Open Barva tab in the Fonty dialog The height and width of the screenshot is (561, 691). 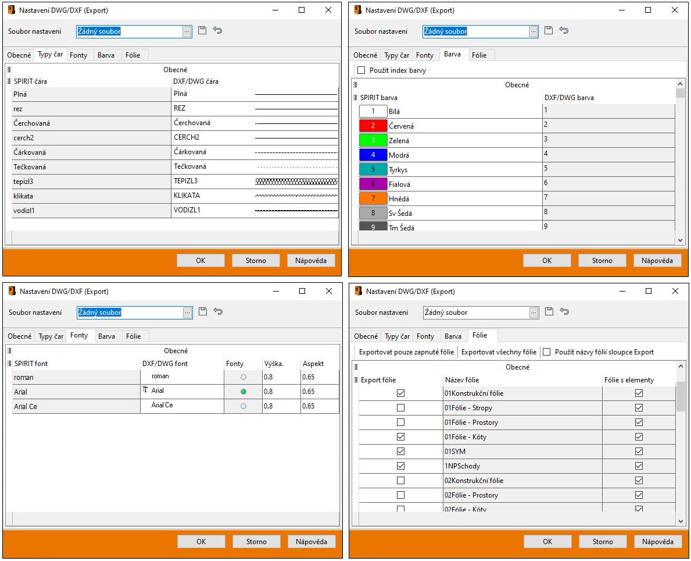(106, 336)
